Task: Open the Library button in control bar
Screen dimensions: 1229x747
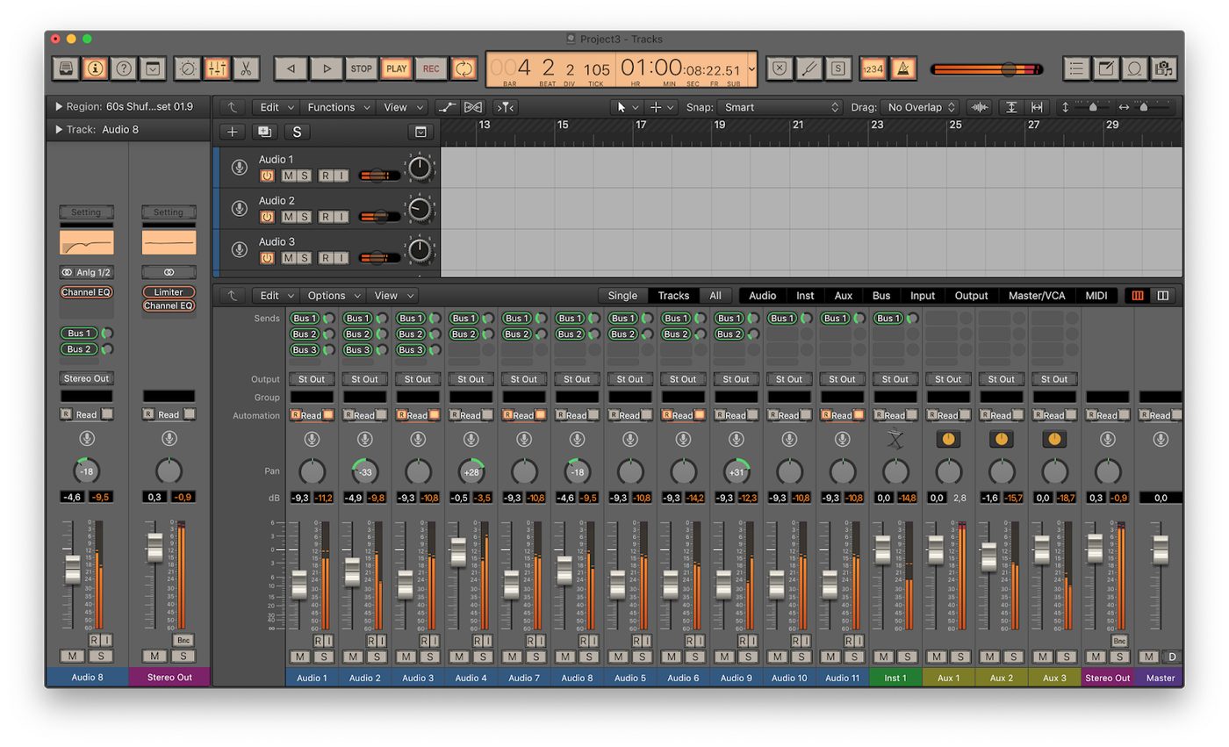Action: [66, 68]
